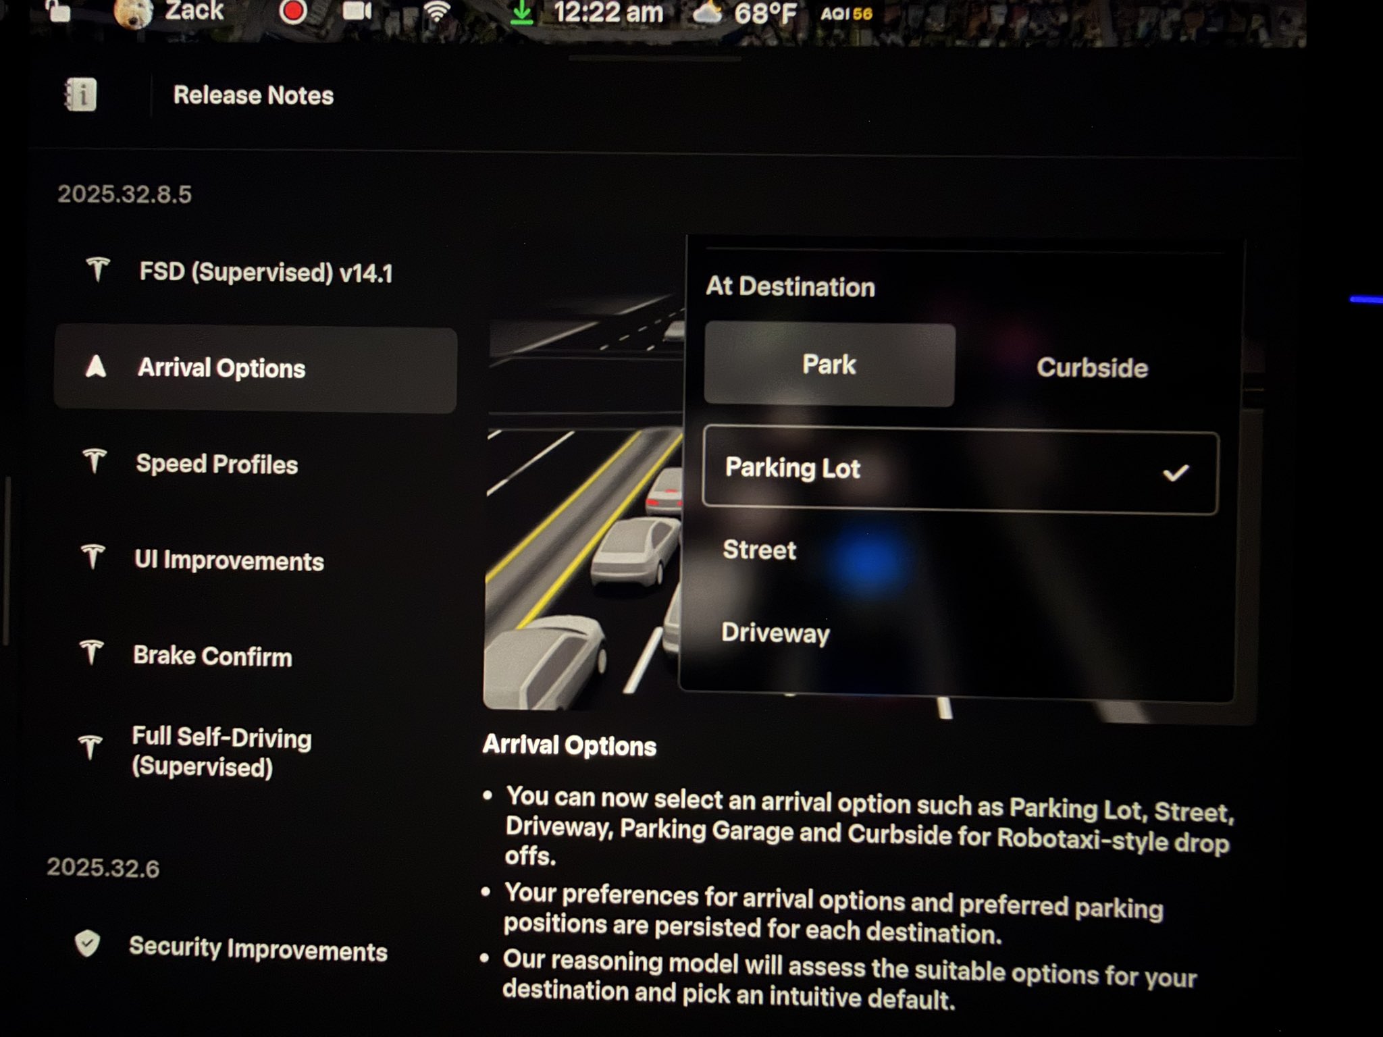Click the Release Notes notebook icon
This screenshot has height=1037, width=1383.
[80, 95]
